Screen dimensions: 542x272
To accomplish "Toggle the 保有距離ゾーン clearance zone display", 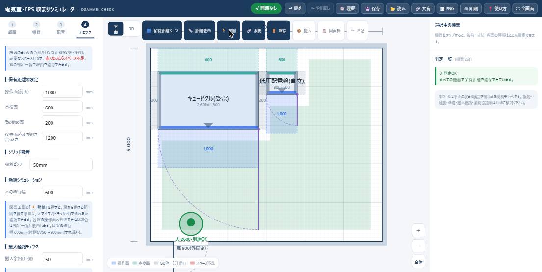I will (162, 30).
